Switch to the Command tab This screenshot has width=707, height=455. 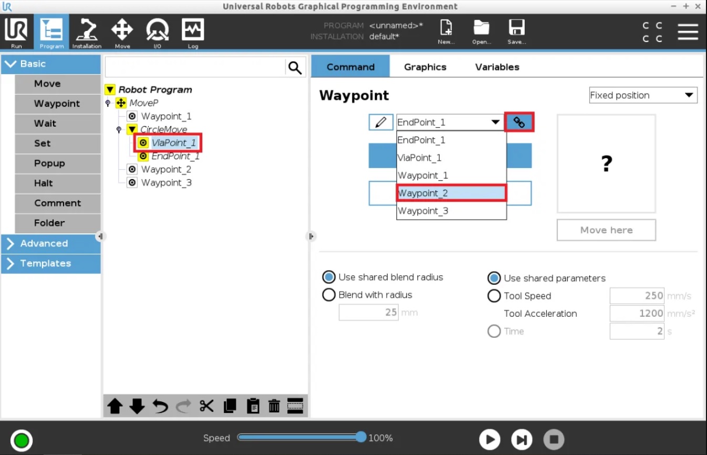tap(350, 67)
